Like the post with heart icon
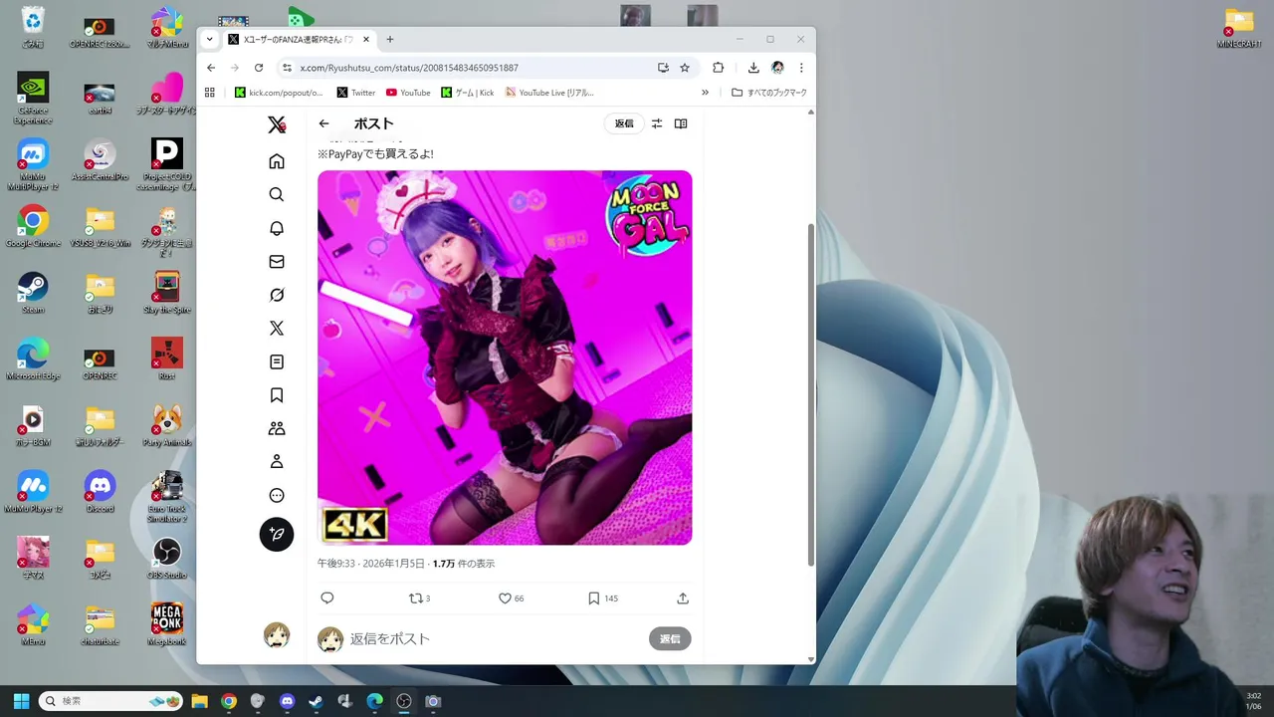The image size is (1274, 717). tap(511, 598)
